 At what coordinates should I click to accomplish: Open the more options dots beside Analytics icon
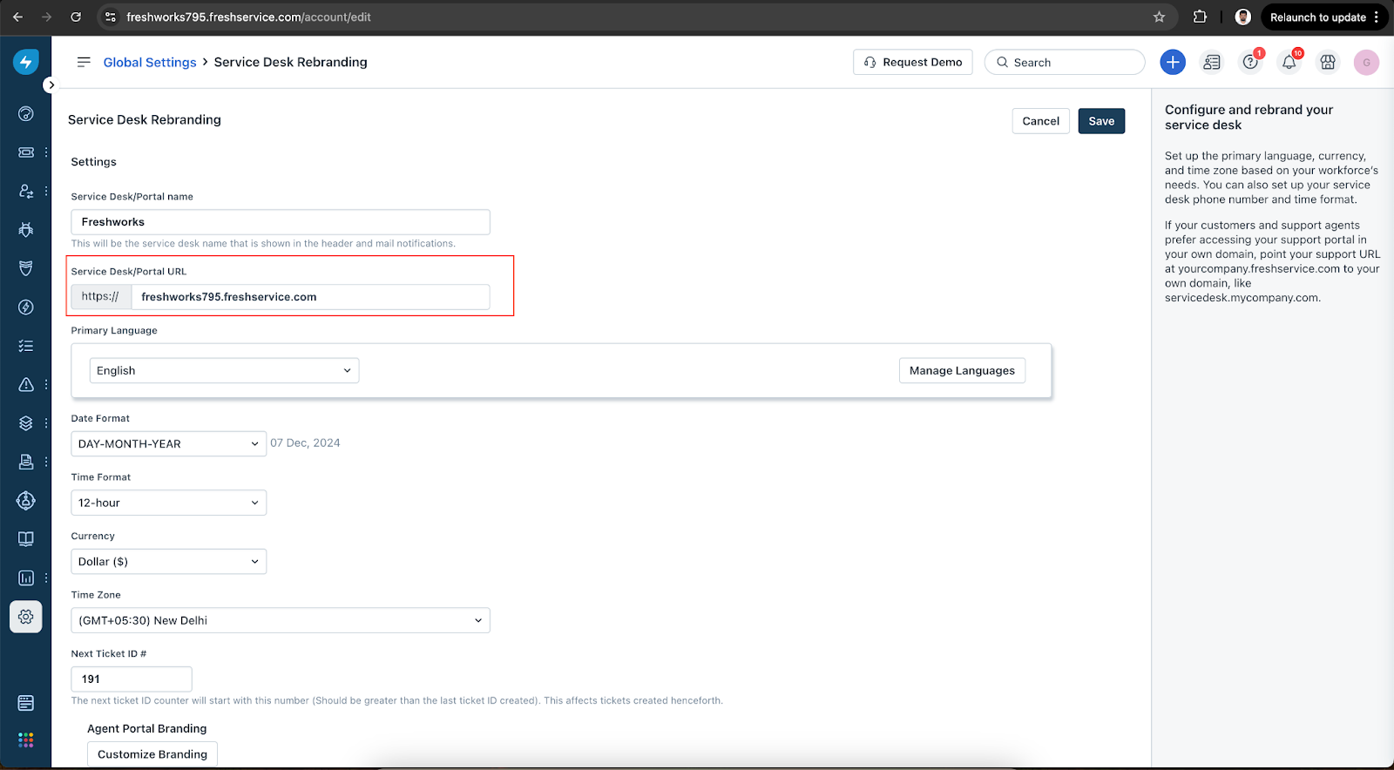(46, 577)
